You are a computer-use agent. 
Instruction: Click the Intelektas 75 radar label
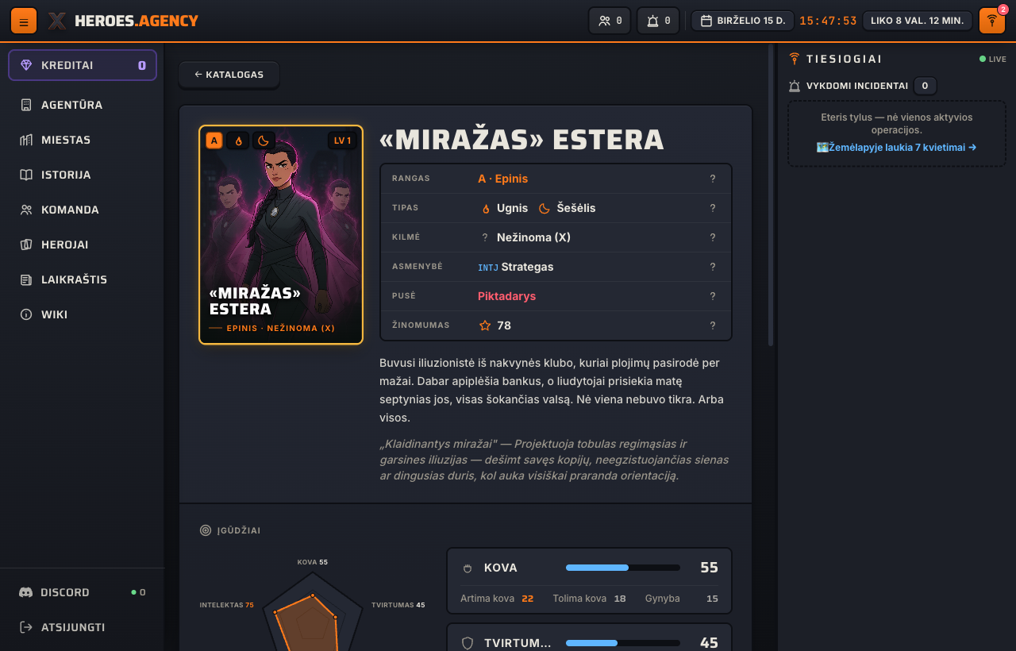coord(227,605)
